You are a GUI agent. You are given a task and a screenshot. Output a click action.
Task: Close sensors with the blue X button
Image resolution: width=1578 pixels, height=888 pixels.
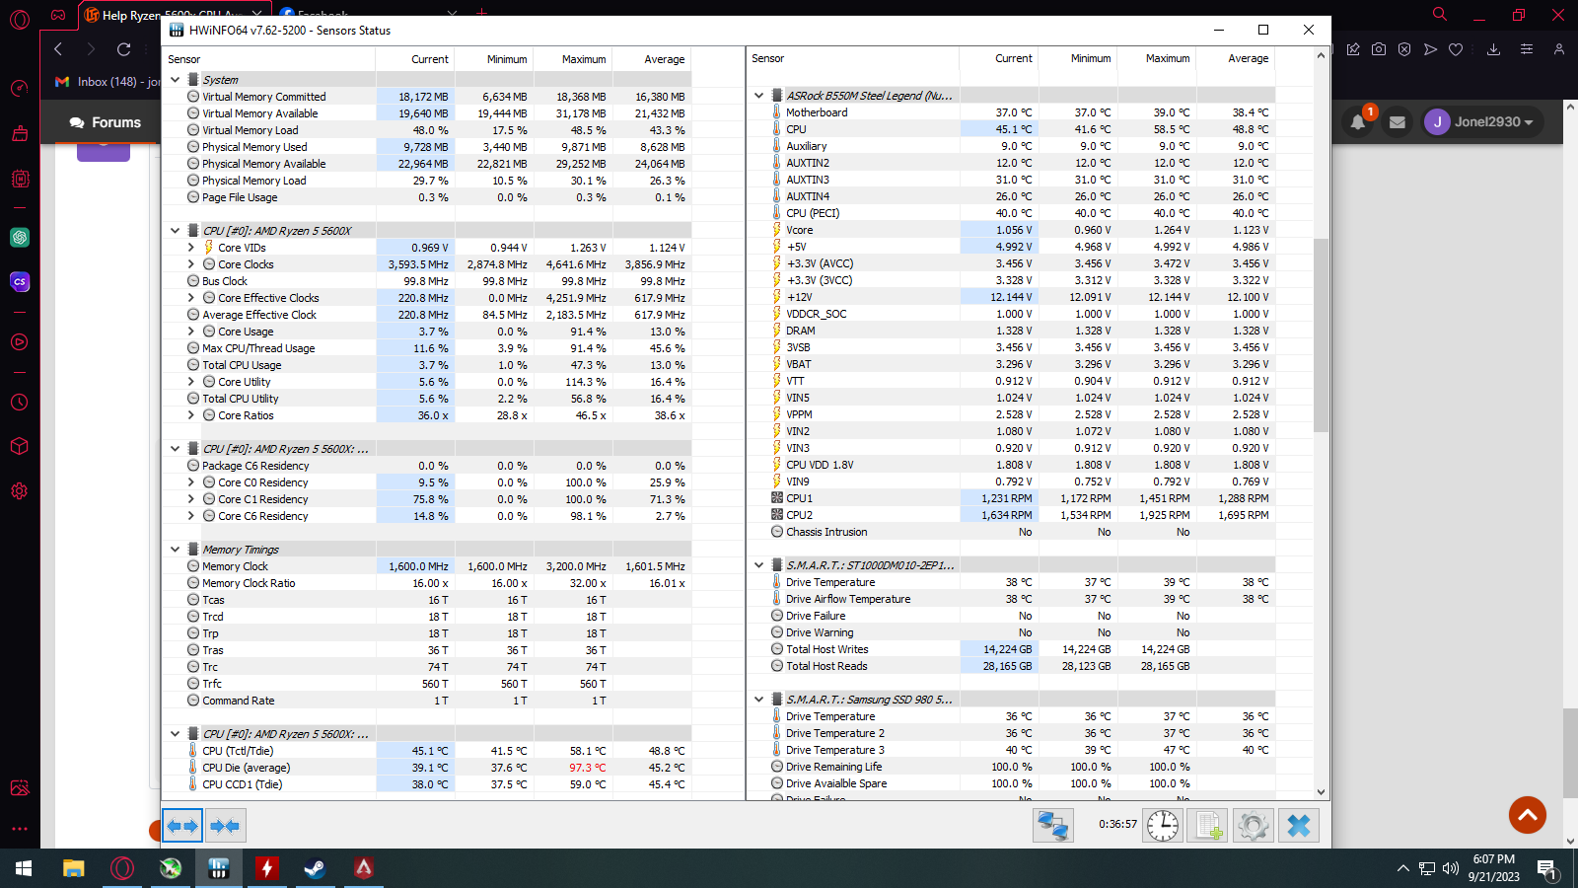tap(1299, 826)
